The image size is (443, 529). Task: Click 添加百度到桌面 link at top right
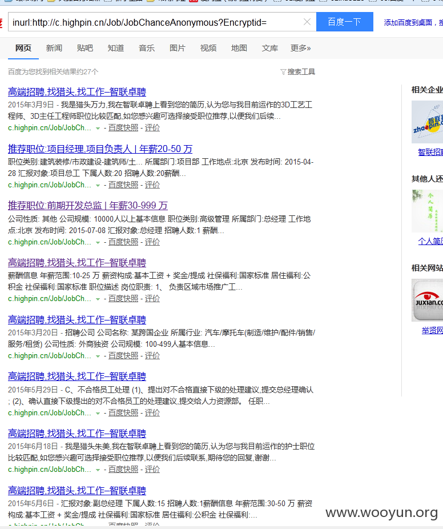pyautogui.click(x=408, y=23)
